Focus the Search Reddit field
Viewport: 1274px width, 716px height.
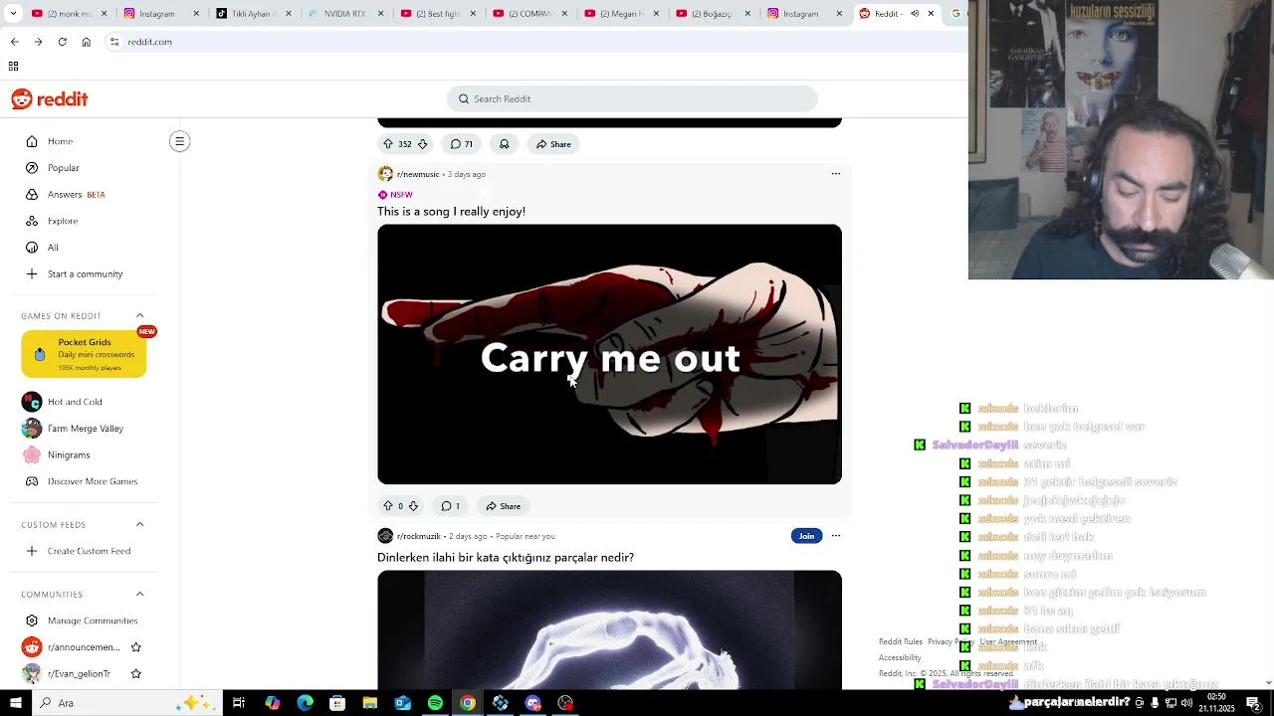coord(632,98)
